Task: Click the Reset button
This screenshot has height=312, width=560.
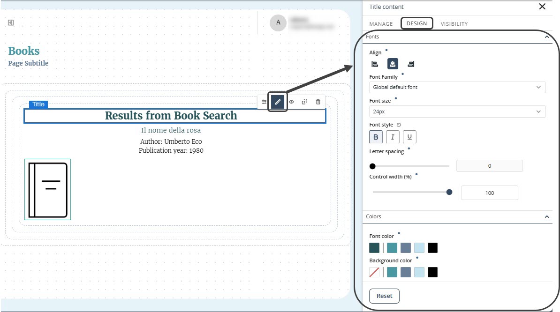Action: click(385, 296)
